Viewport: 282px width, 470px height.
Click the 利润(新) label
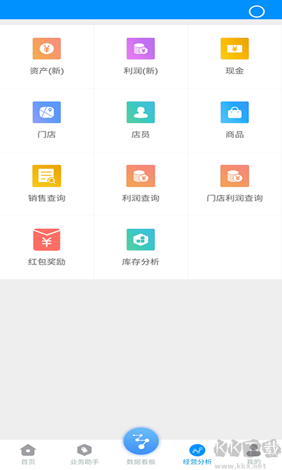(x=140, y=71)
